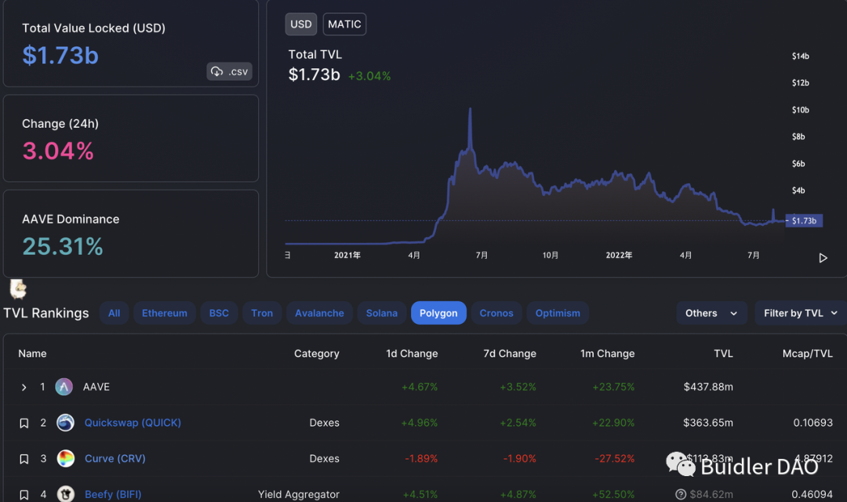
Task: Click the 2022年 label on chart axis
Action: (x=619, y=255)
